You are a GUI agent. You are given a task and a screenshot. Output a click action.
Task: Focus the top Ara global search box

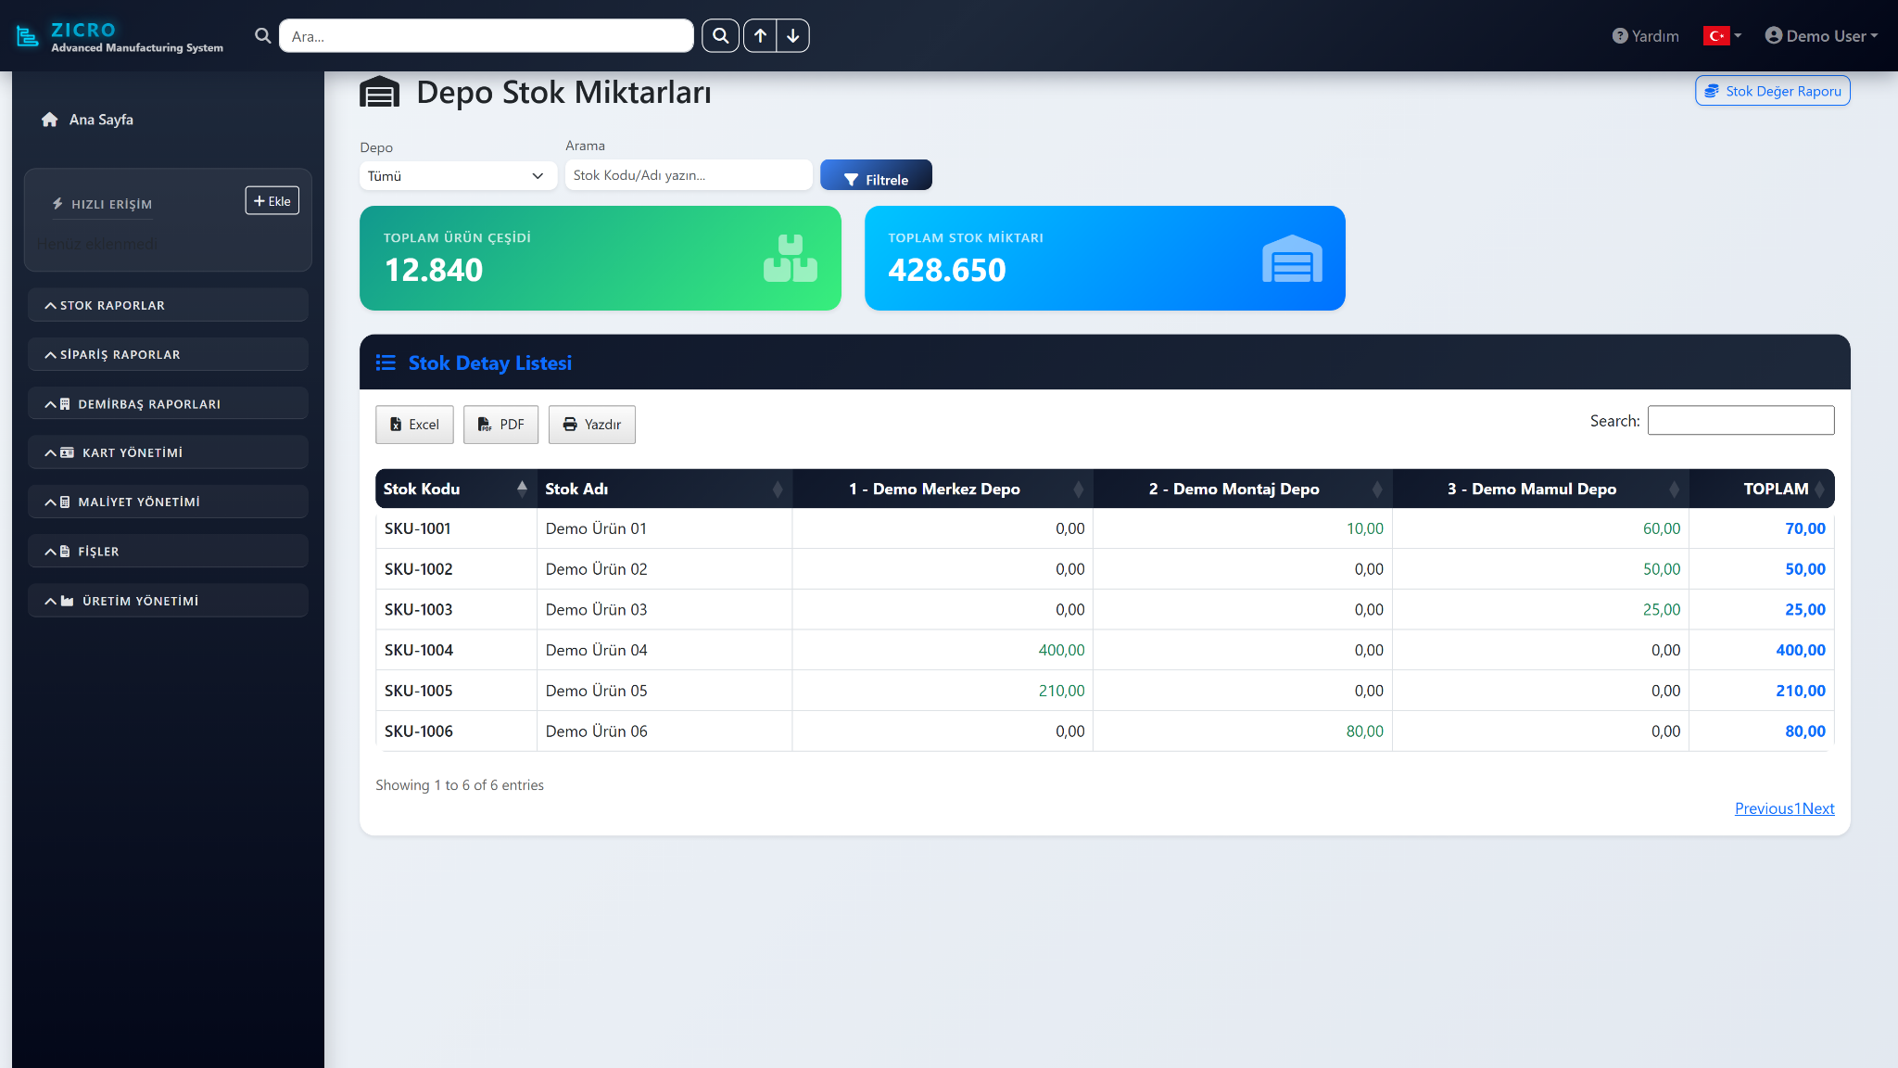point(486,36)
